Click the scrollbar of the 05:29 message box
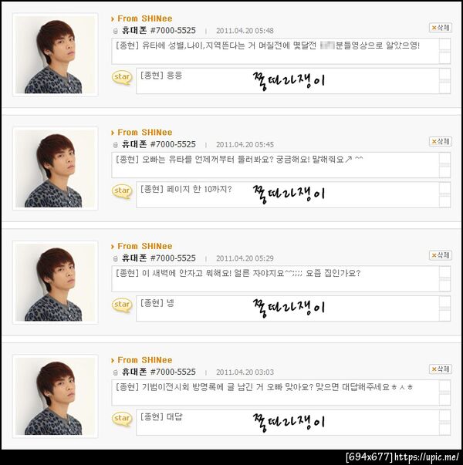463x465 pixels. tap(444, 278)
